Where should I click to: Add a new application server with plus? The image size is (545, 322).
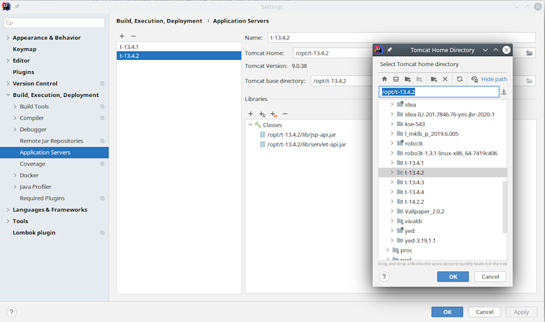pos(122,36)
